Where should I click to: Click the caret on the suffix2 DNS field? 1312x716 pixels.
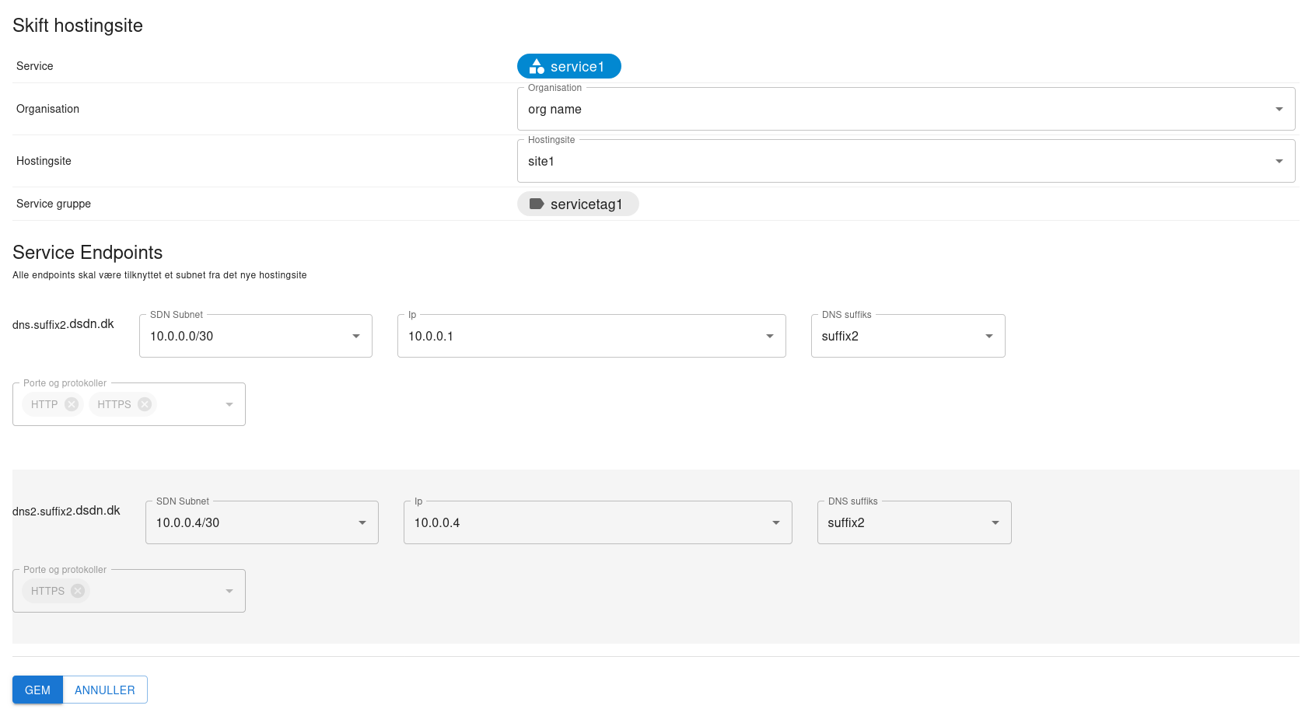point(988,336)
